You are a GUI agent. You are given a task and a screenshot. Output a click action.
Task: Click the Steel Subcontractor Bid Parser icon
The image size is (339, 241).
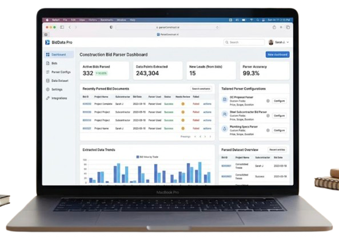tap(225, 114)
